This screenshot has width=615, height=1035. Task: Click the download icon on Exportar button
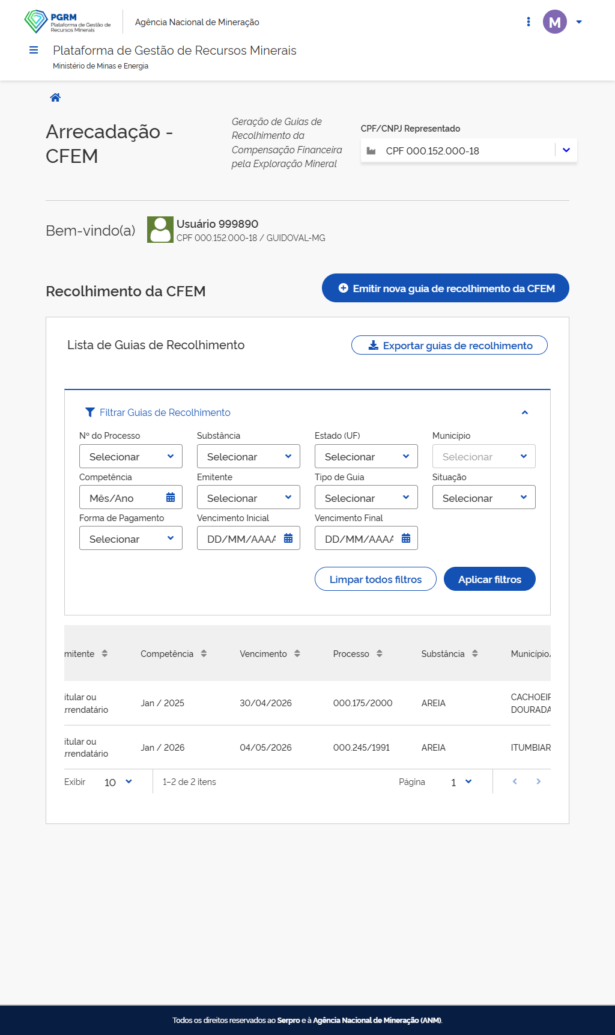tap(374, 345)
